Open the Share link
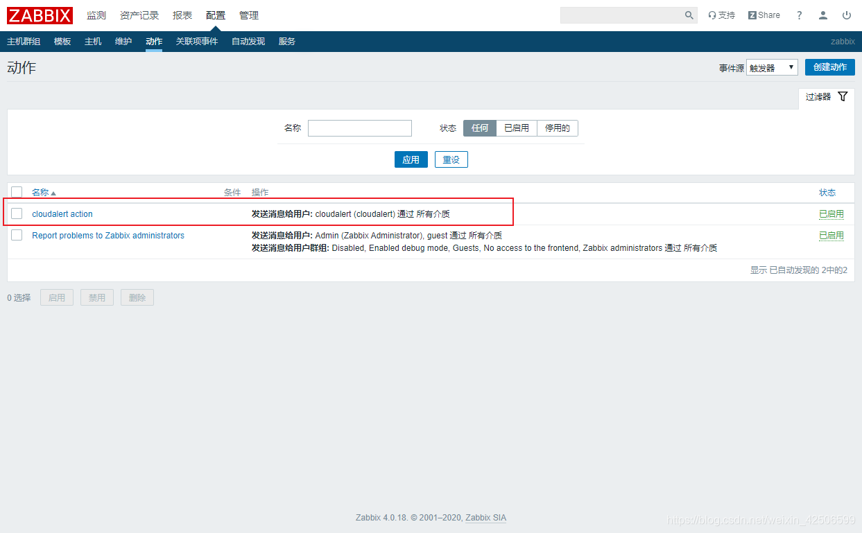 [x=764, y=15]
